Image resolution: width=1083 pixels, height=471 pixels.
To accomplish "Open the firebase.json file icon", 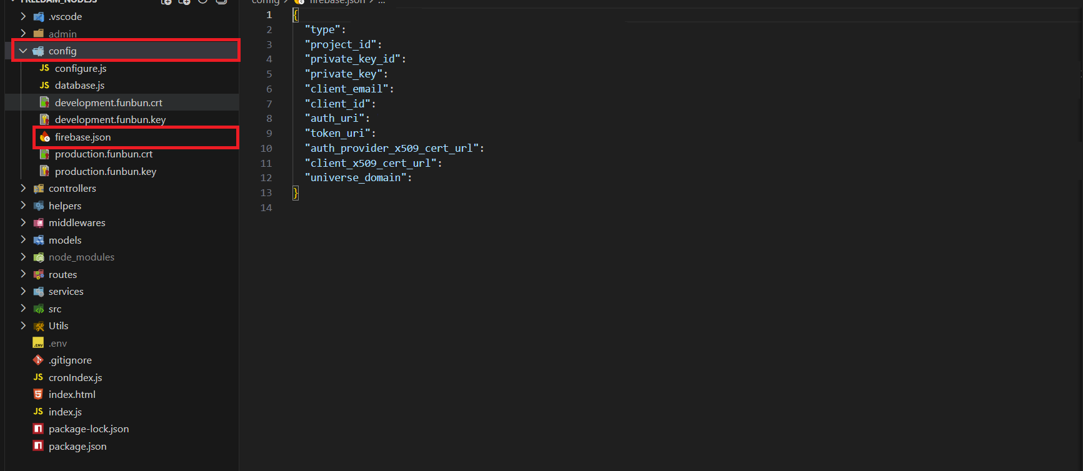I will coord(44,137).
